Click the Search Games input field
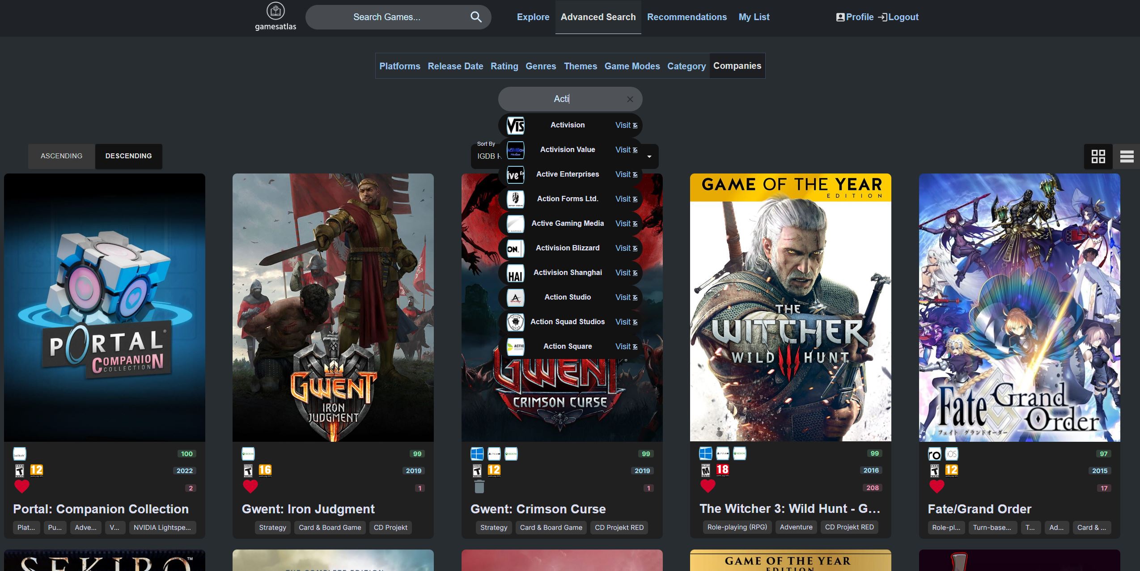 [x=386, y=17]
